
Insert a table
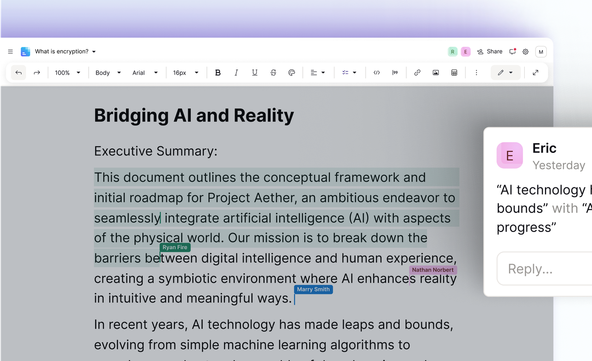(x=455, y=73)
